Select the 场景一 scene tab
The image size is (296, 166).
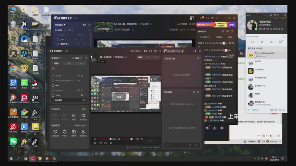pos(57,63)
